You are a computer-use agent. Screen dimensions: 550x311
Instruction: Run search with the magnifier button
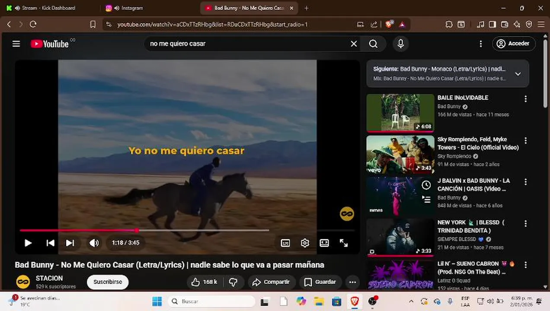(x=373, y=44)
